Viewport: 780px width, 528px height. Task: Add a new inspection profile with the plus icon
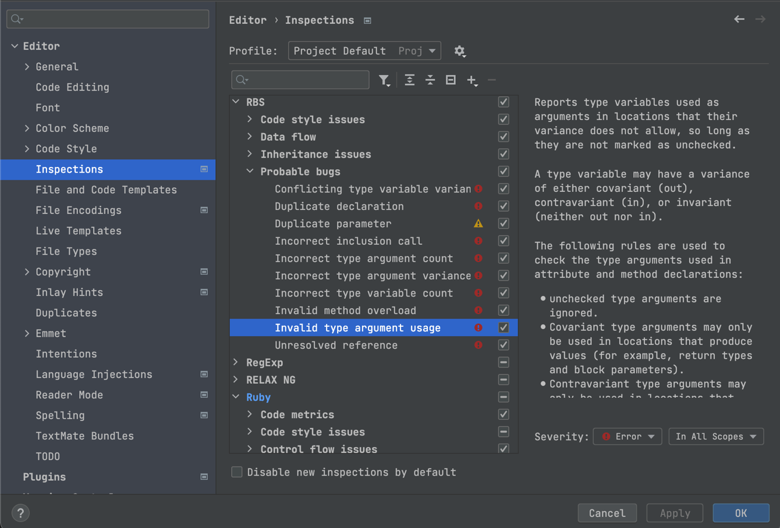point(472,80)
